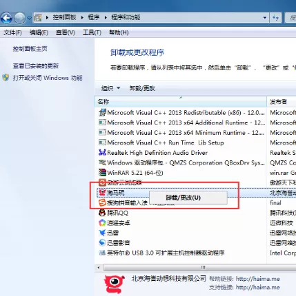The height and width of the screenshot is (296, 296).
Task: Open the 编辑(E) menu
Action: (x=39, y=32)
